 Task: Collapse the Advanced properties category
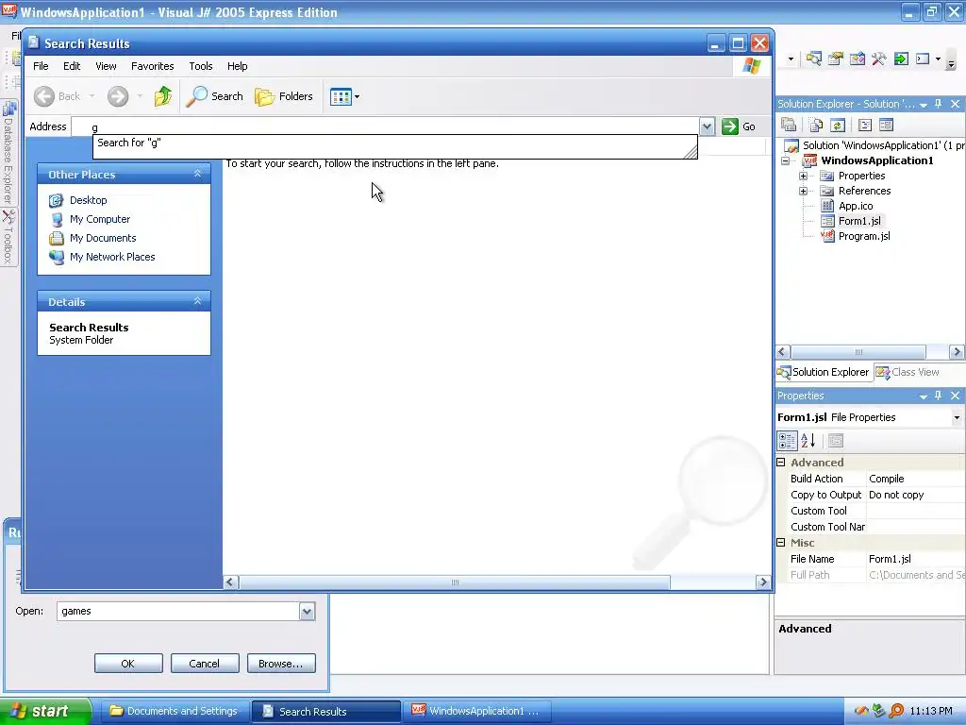click(781, 463)
